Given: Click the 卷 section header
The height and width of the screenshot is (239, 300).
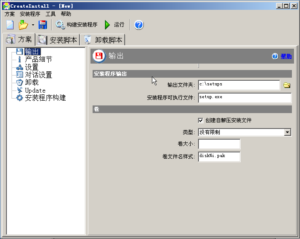Looking at the screenshot, I should (x=192, y=109).
